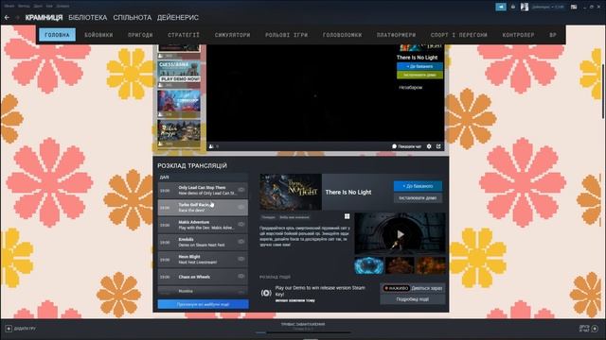
Task: Toggle reminder eye for Neon Blight
Action: (x=241, y=259)
